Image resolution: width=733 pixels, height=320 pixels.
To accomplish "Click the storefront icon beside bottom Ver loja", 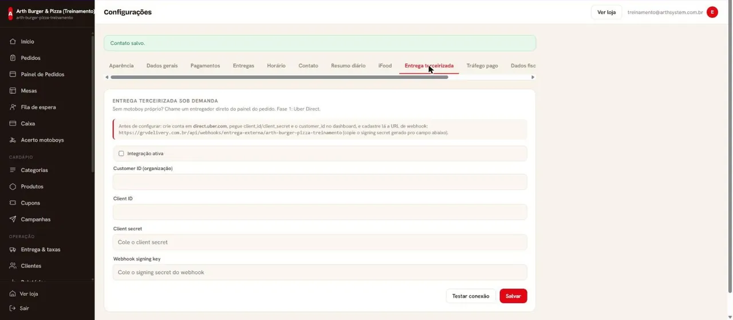I will click(13, 294).
